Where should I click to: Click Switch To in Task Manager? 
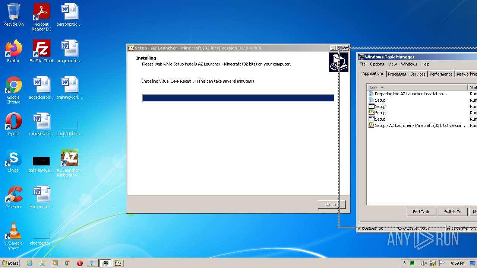tap(452, 212)
